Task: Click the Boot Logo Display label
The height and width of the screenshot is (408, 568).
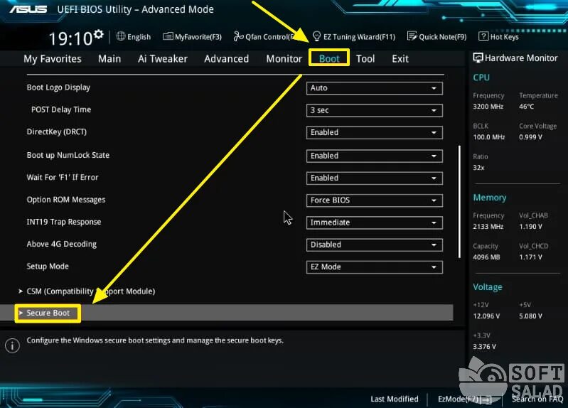Action: (x=58, y=87)
